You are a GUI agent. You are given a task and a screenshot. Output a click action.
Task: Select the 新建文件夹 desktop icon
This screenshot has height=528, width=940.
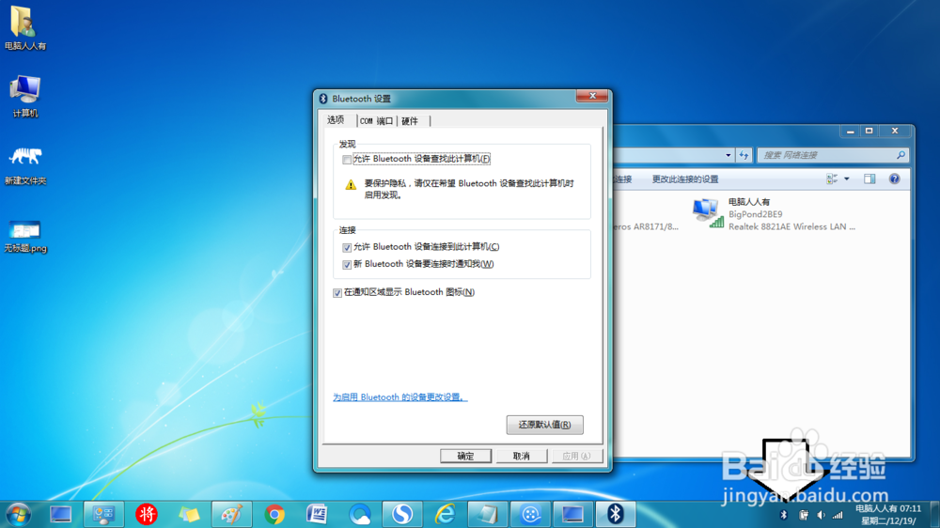pyautogui.click(x=24, y=166)
